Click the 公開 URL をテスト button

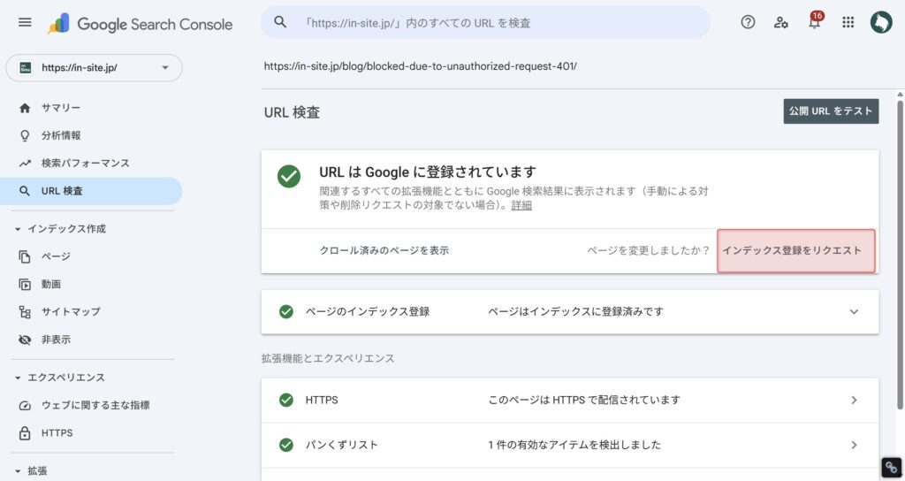(831, 111)
